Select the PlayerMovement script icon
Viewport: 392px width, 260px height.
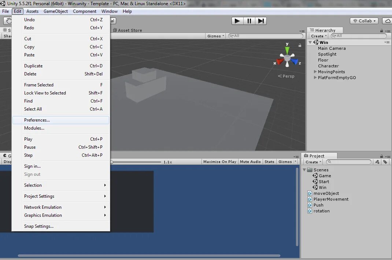(310, 199)
